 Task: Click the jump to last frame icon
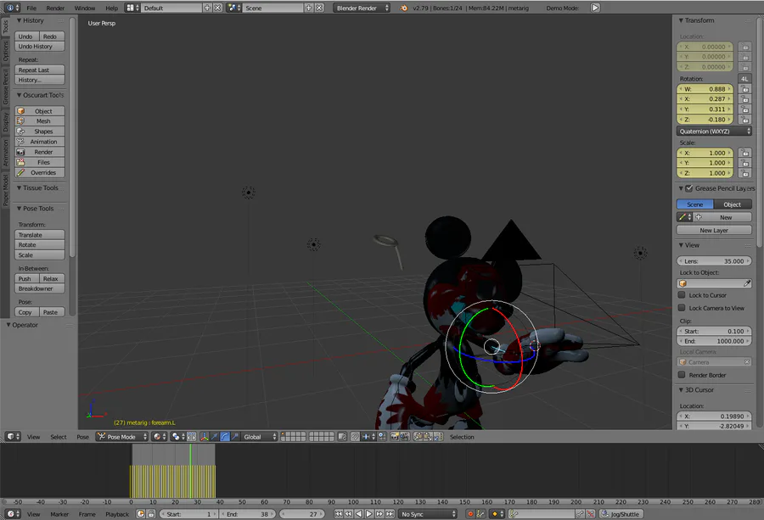(x=390, y=514)
